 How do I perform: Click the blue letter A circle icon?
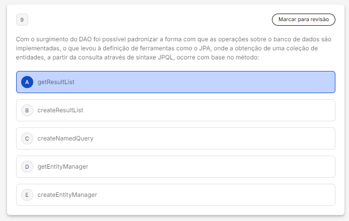(x=27, y=82)
